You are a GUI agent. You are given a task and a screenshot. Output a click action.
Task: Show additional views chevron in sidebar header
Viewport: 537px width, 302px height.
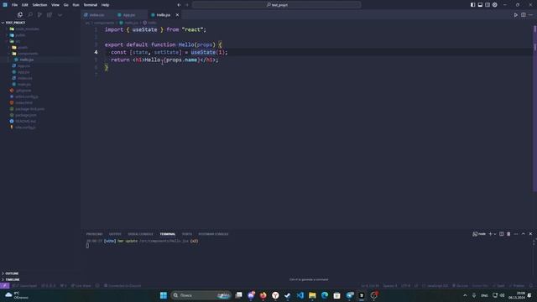click(x=60, y=15)
